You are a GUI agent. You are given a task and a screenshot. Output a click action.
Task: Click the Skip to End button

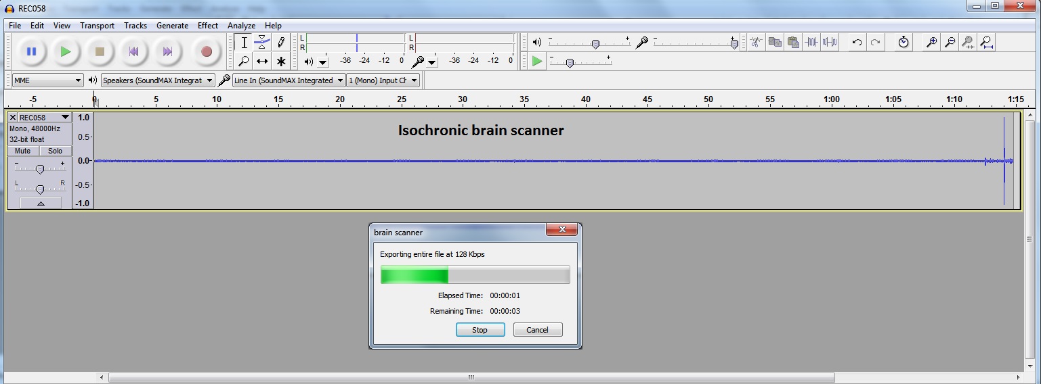pyautogui.click(x=167, y=51)
